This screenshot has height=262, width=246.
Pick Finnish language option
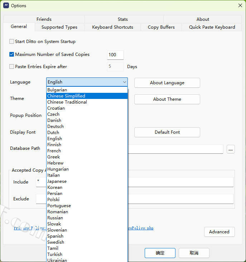click(x=87, y=145)
